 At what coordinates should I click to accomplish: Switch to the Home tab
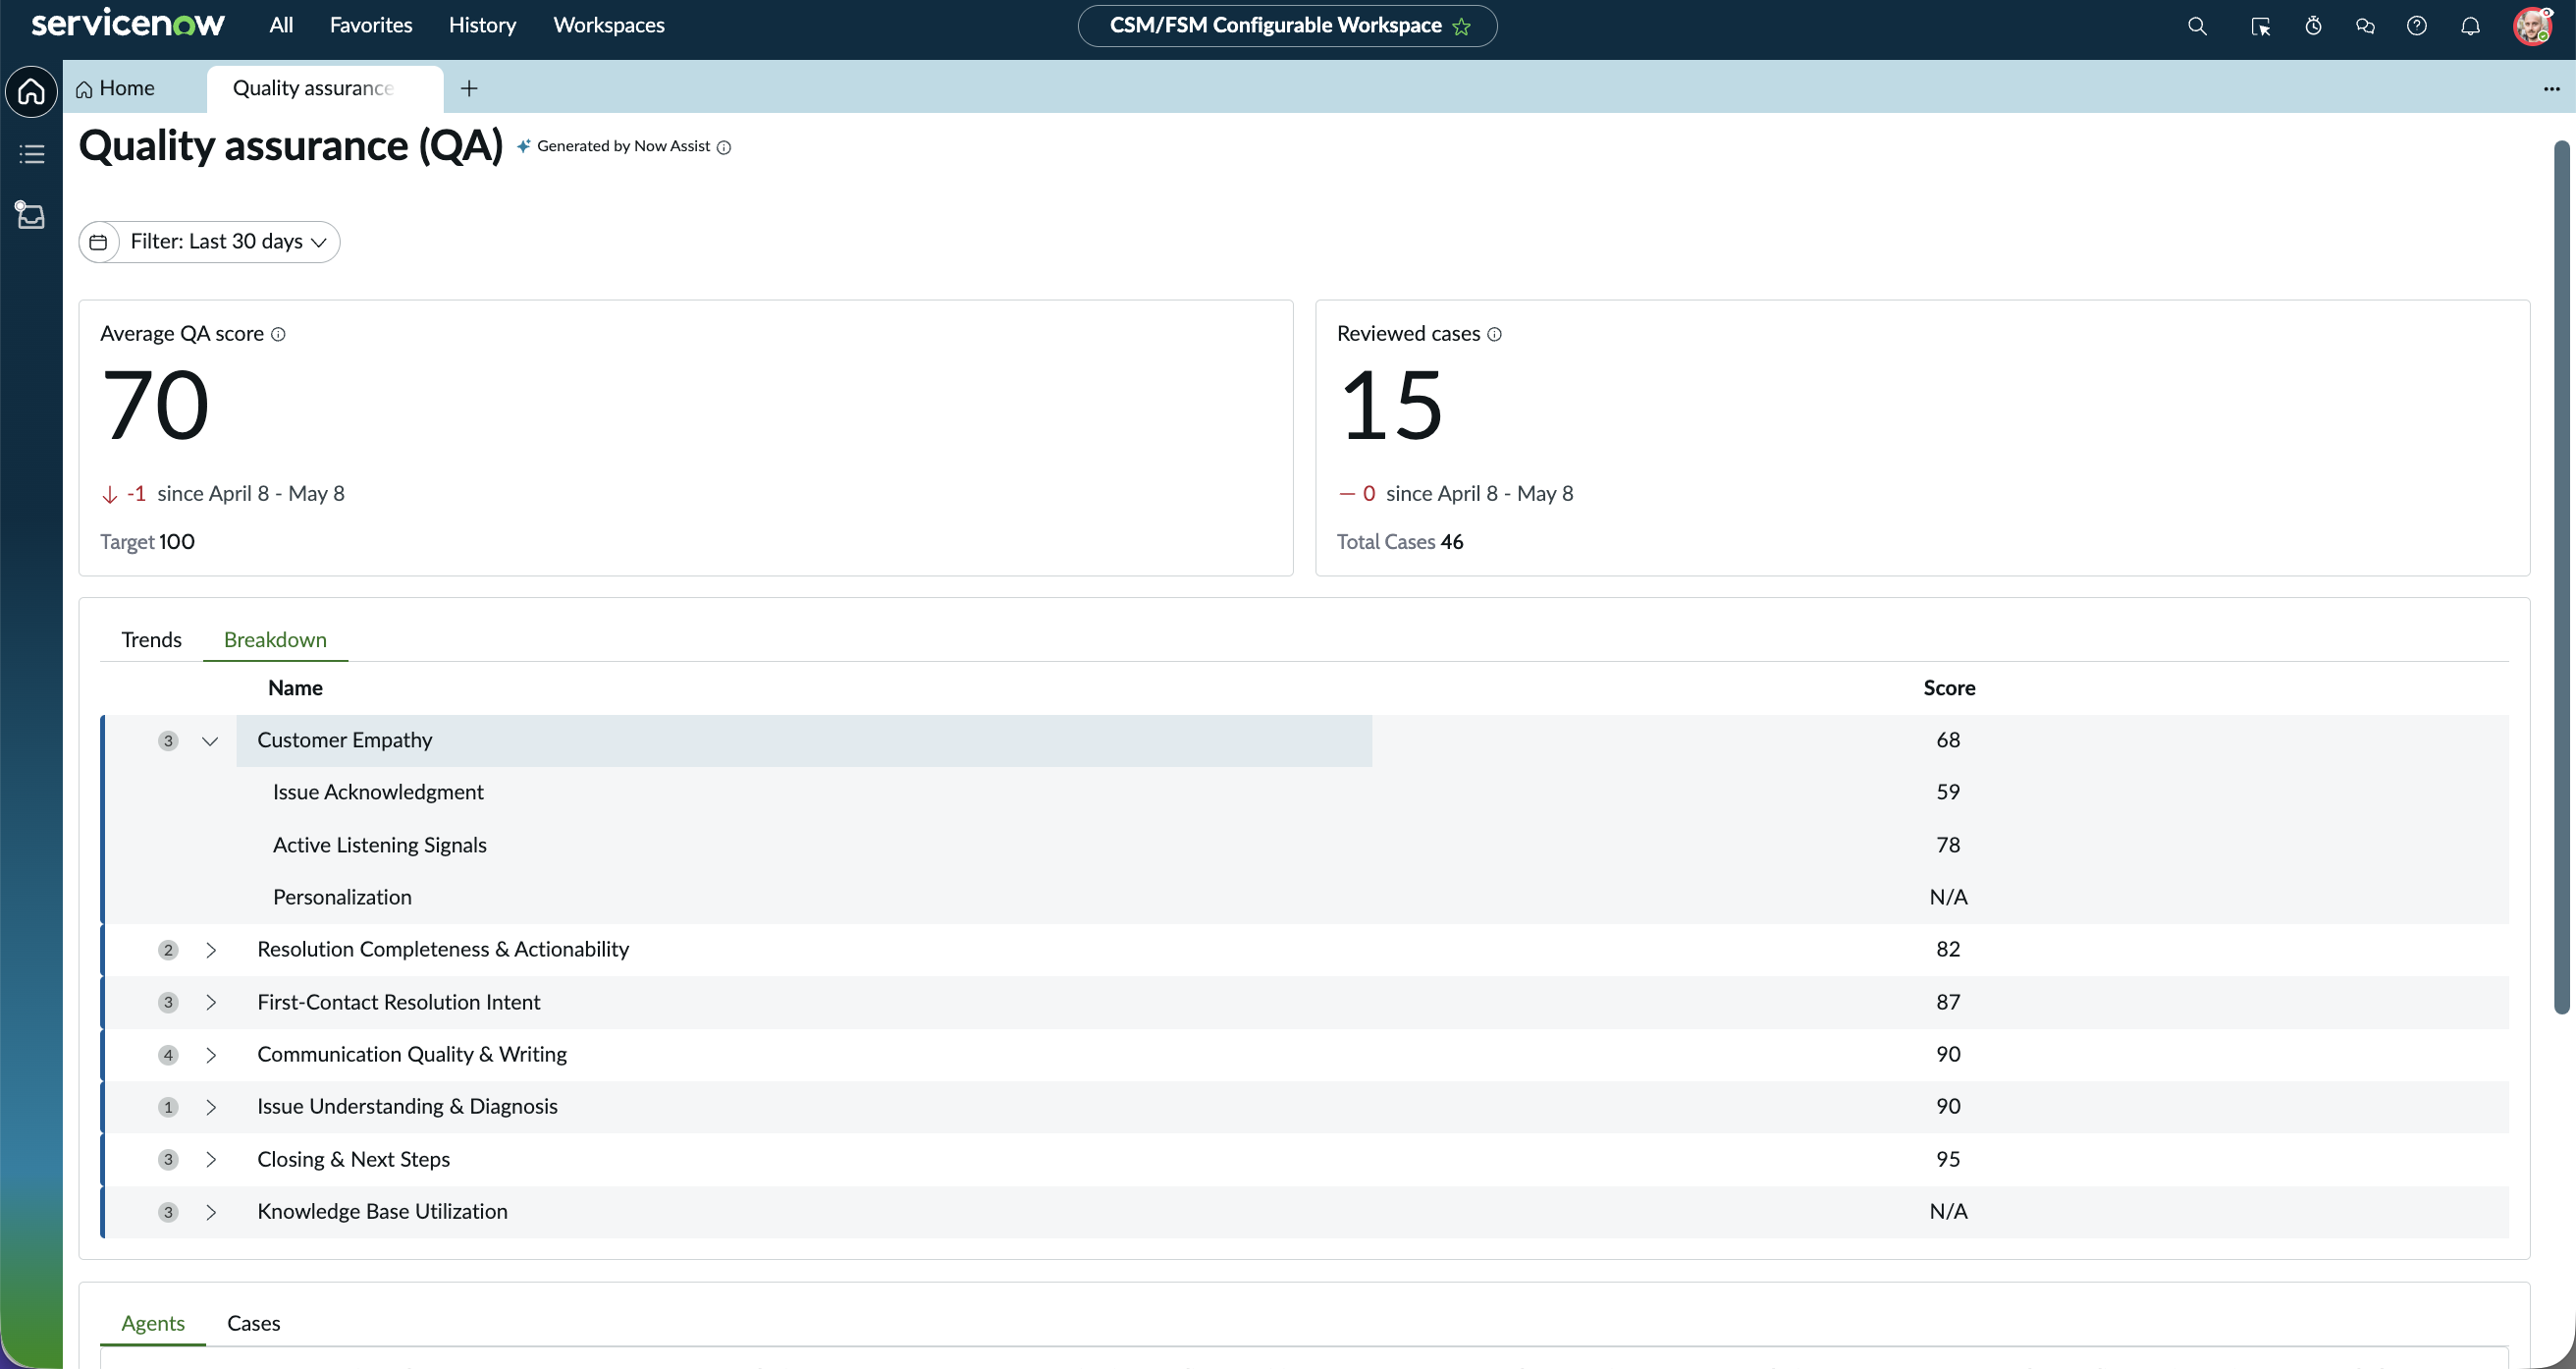pos(115,88)
